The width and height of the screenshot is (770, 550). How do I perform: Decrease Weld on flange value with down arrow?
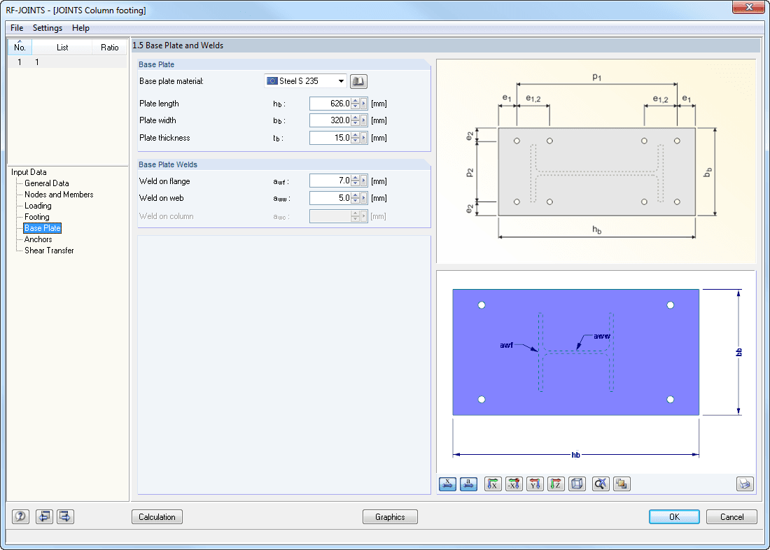(356, 184)
